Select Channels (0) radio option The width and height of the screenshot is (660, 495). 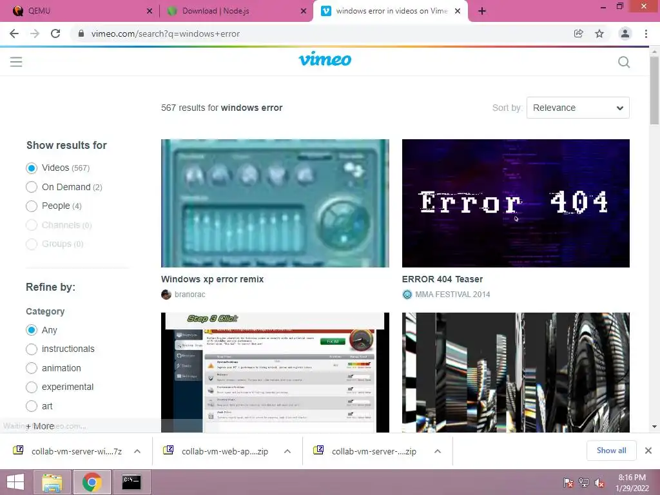pos(32,225)
